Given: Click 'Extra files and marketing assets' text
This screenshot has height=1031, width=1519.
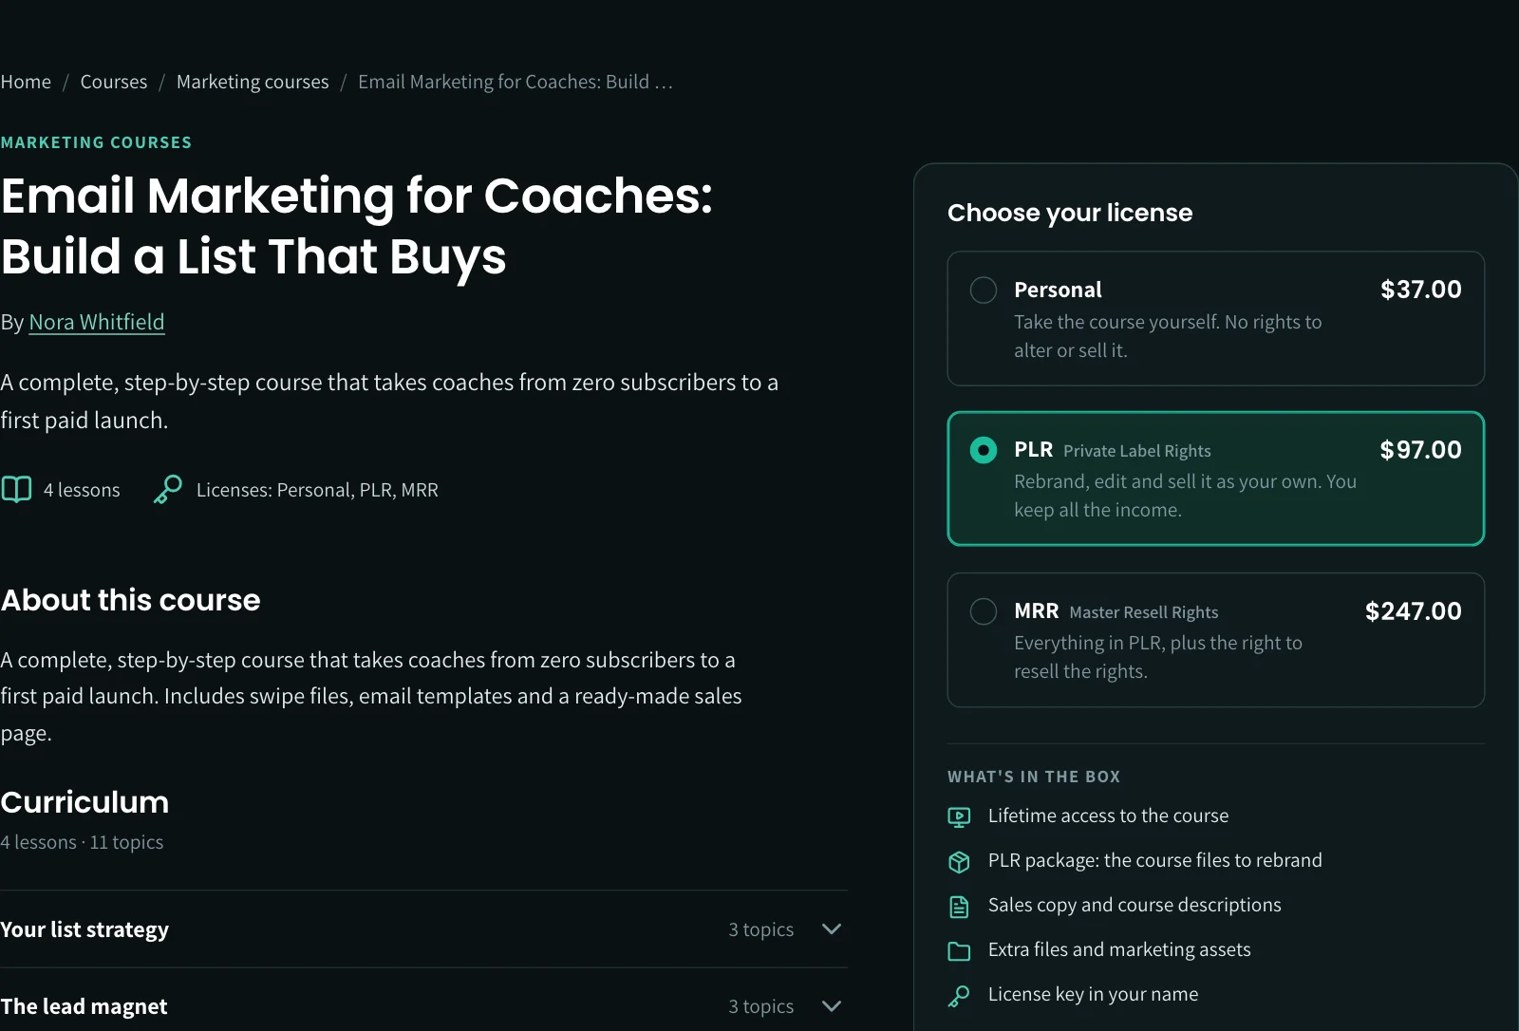Looking at the screenshot, I should click(1119, 949).
